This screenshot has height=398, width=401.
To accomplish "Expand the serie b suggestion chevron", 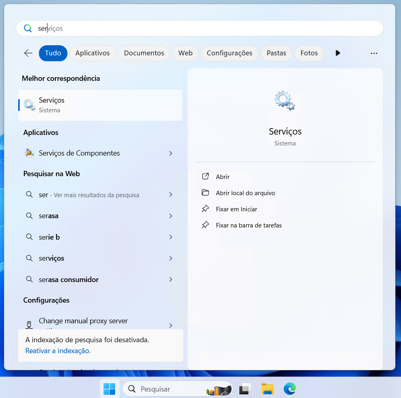I will [x=171, y=237].
